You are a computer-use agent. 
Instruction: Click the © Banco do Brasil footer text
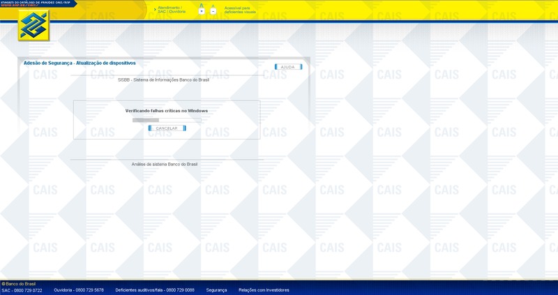pyautogui.click(x=19, y=284)
